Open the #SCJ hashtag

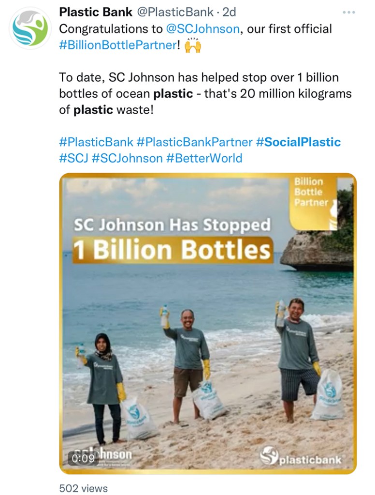coord(73,158)
